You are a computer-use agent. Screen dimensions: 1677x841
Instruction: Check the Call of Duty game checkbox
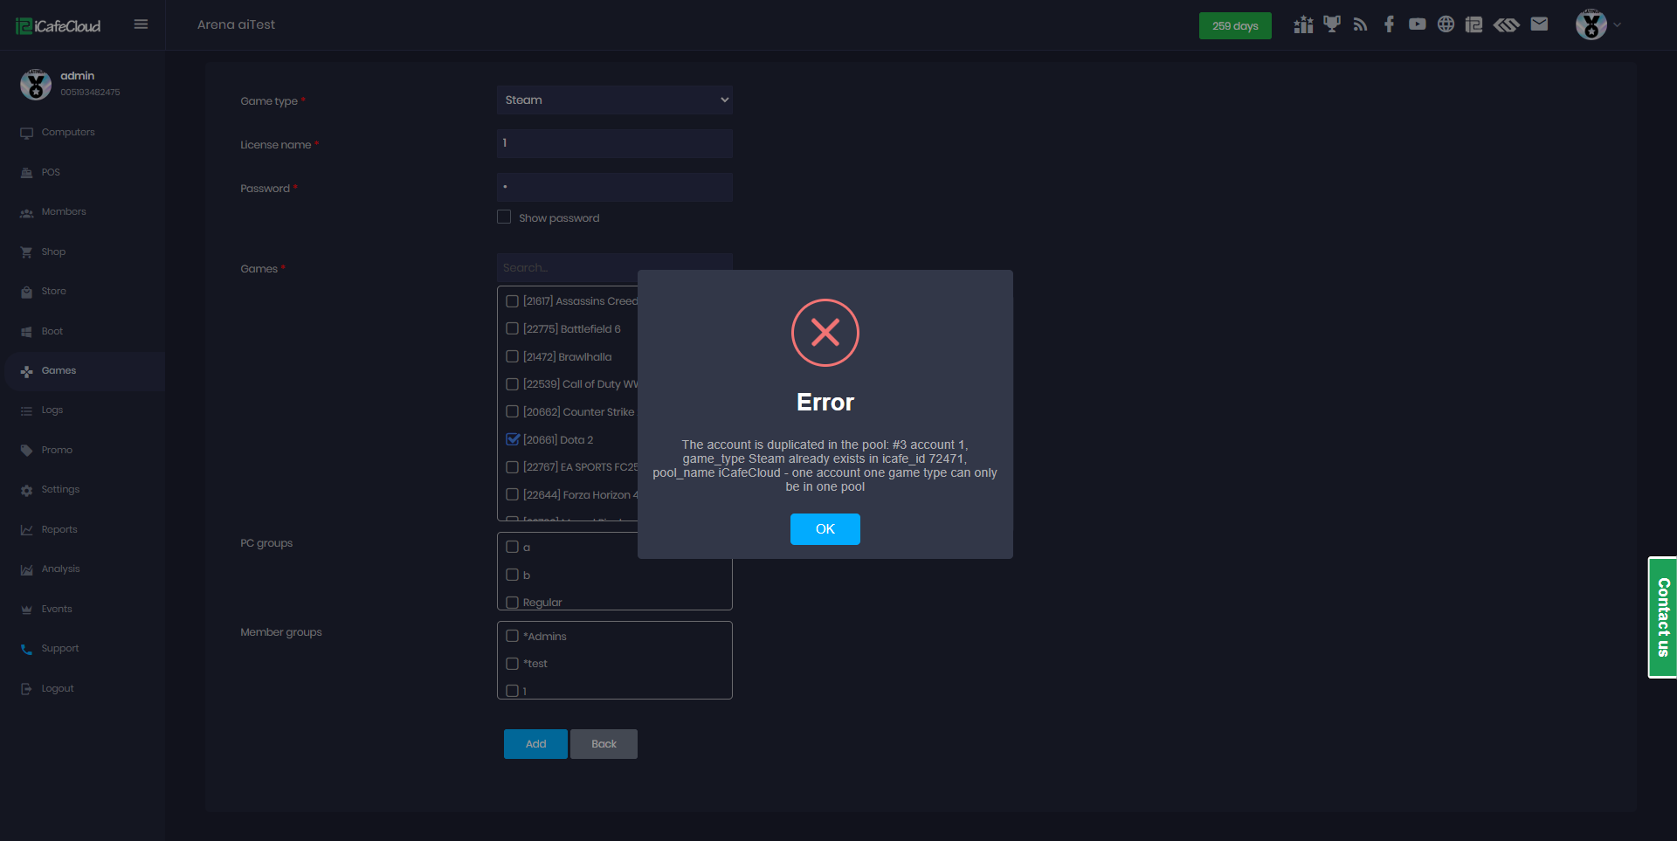click(513, 384)
